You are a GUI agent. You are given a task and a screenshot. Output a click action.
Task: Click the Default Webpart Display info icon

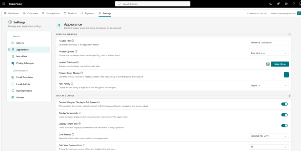tap(98, 102)
